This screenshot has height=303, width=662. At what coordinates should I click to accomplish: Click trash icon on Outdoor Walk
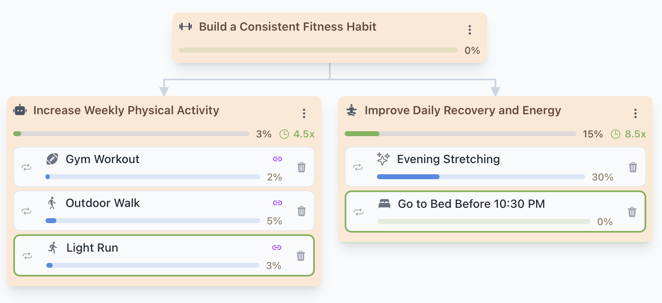click(302, 211)
